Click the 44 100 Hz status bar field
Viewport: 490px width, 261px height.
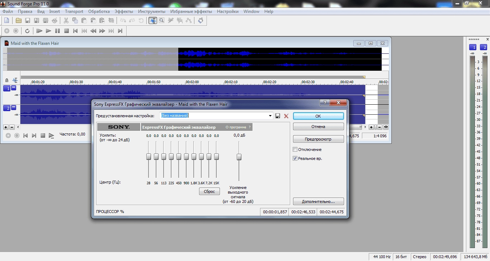(381, 257)
